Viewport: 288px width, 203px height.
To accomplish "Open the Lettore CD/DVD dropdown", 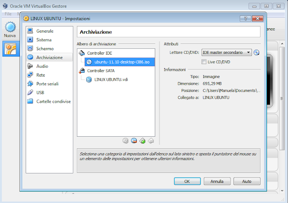I will point(227,52).
